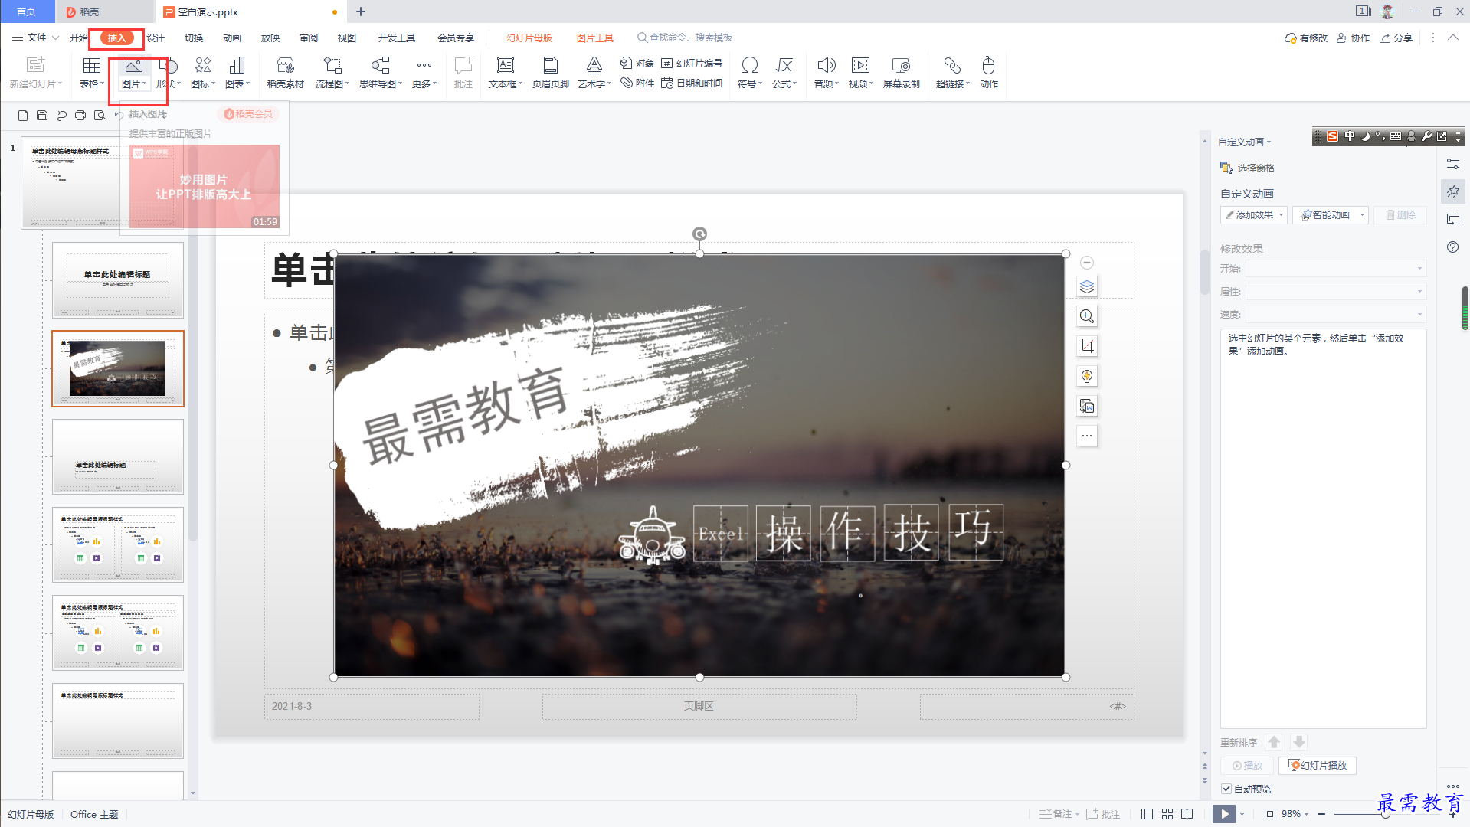Open 选择窗格 selection pane

click(1248, 168)
